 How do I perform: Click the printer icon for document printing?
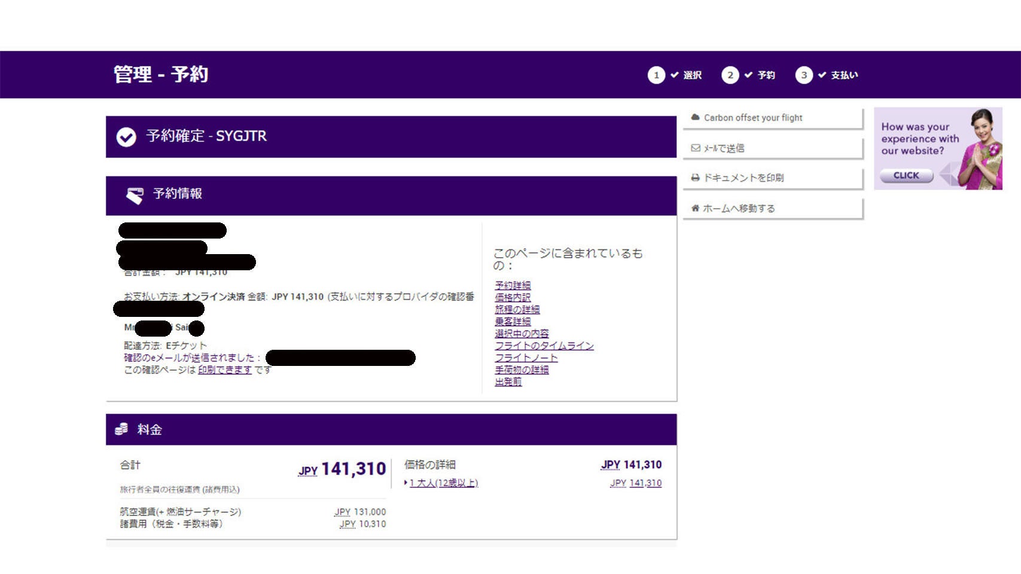(x=695, y=178)
